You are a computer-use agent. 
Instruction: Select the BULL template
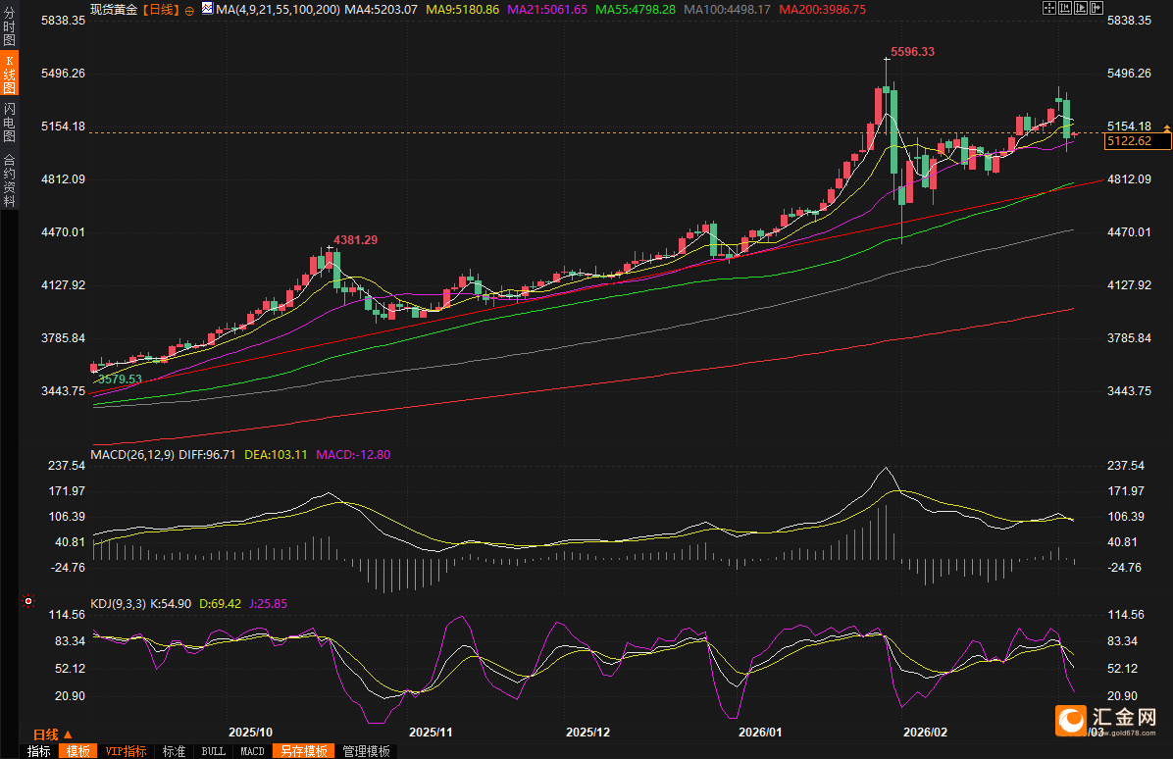coord(212,751)
